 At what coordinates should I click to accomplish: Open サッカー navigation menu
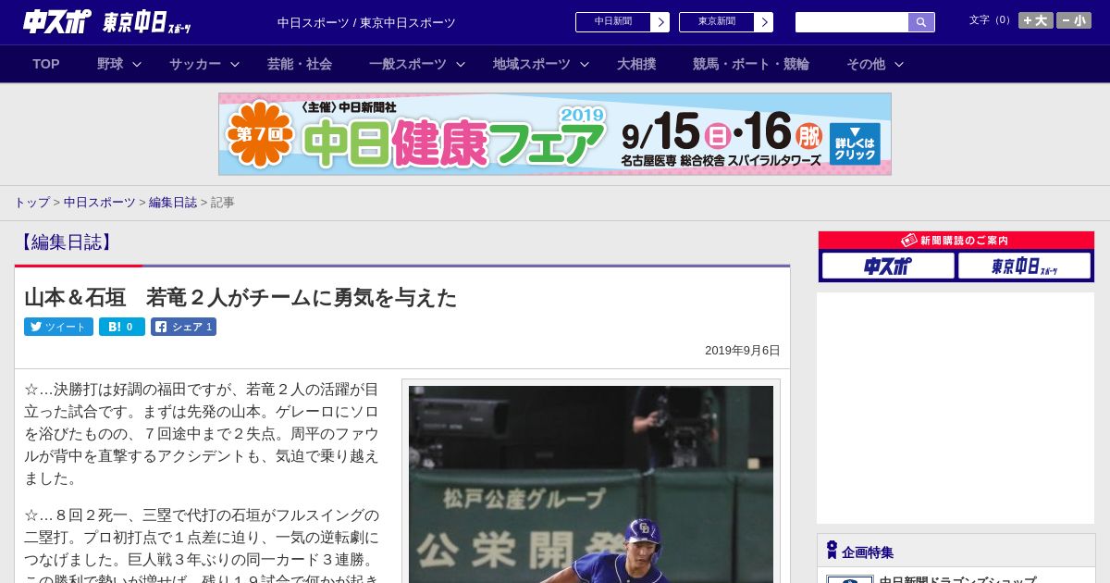tap(194, 64)
